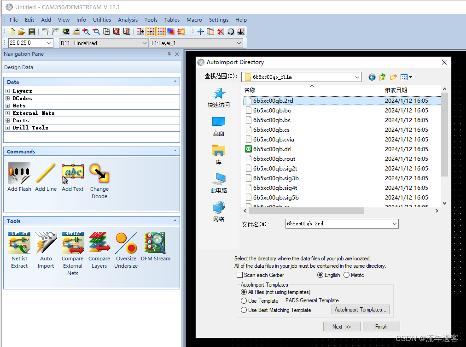Select the Metric units radio button
Screen dimensions: 466x347
click(346, 275)
